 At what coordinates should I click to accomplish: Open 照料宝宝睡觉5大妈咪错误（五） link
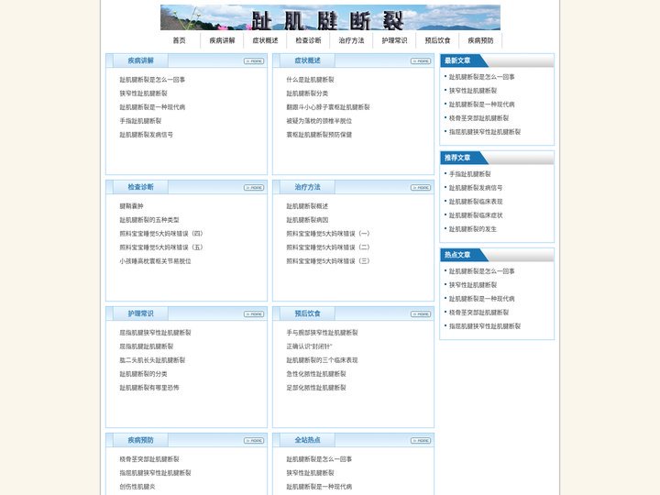click(161, 247)
